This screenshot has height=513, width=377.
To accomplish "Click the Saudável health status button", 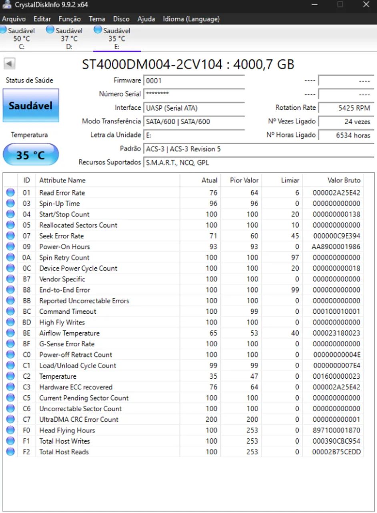I will 31,106.
